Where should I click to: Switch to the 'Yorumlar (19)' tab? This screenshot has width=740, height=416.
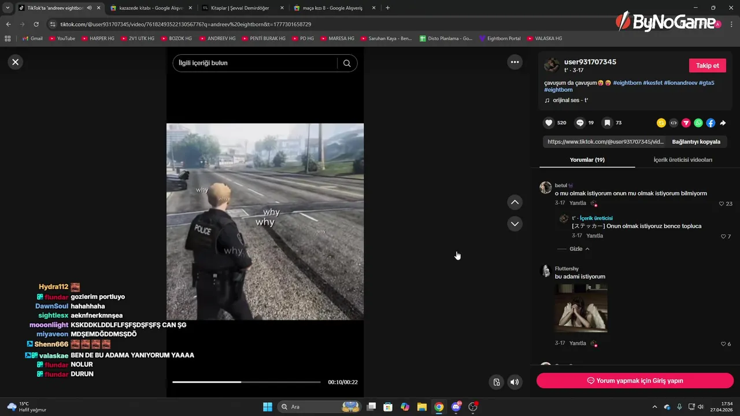point(587,159)
